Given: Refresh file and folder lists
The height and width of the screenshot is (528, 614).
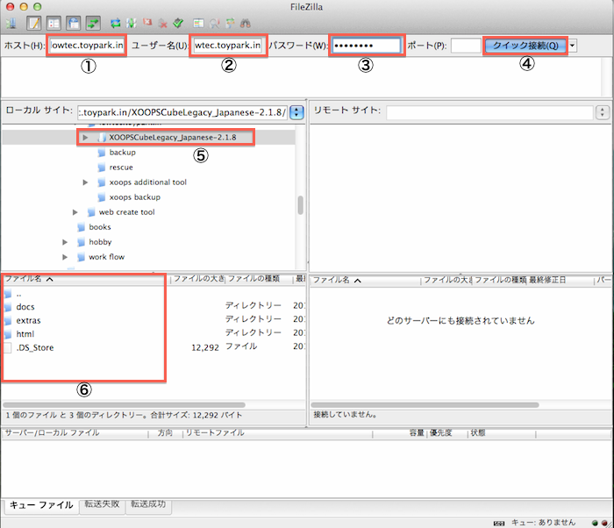Looking at the screenshot, I should (x=116, y=24).
